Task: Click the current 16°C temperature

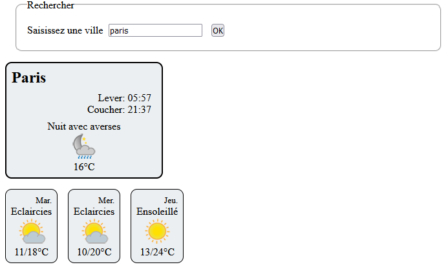Action: click(84, 167)
